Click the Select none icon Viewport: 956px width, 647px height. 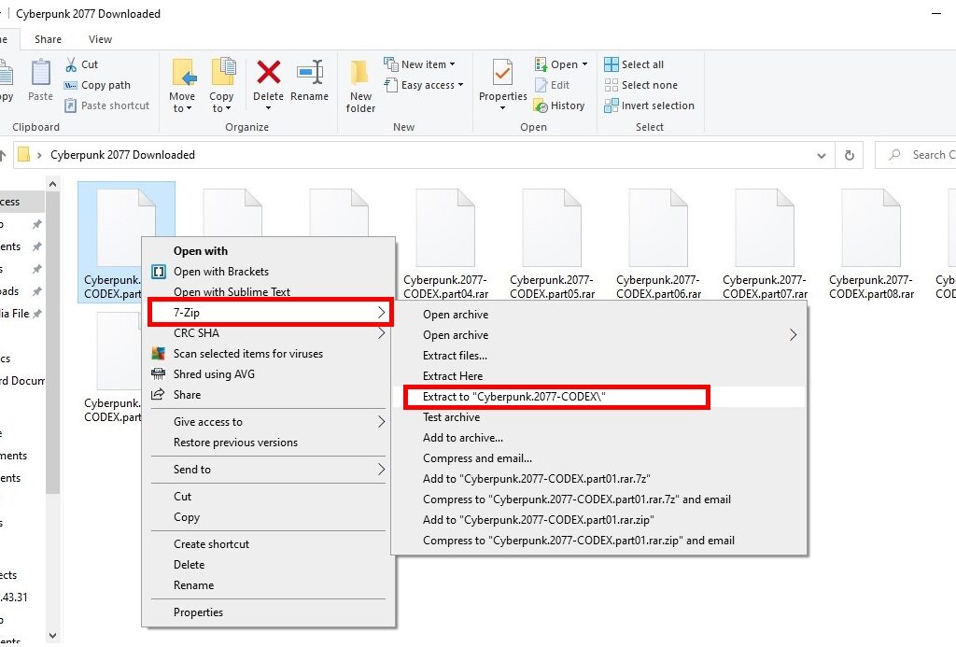coord(611,85)
